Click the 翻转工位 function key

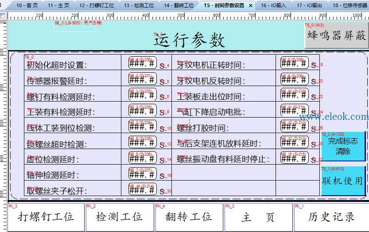click(189, 217)
